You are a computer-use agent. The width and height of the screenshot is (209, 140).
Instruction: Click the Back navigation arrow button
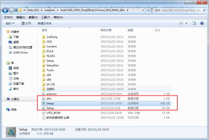[x=5, y=11]
